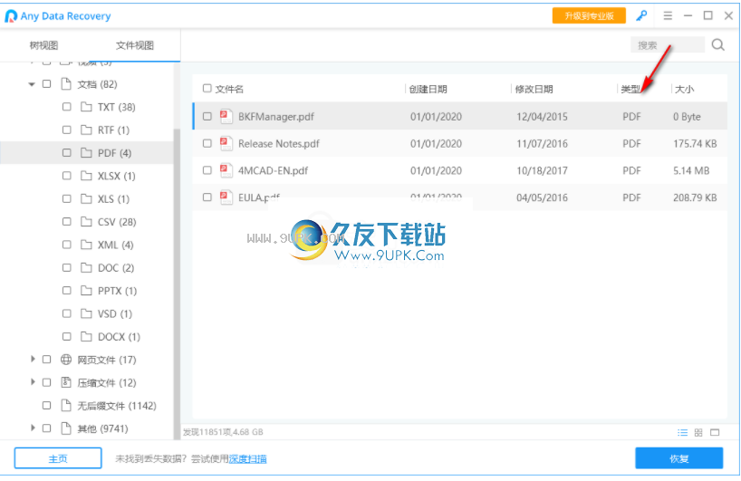Check the EULA.pdf checkbox
741x481 pixels.
click(x=207, y=197)
